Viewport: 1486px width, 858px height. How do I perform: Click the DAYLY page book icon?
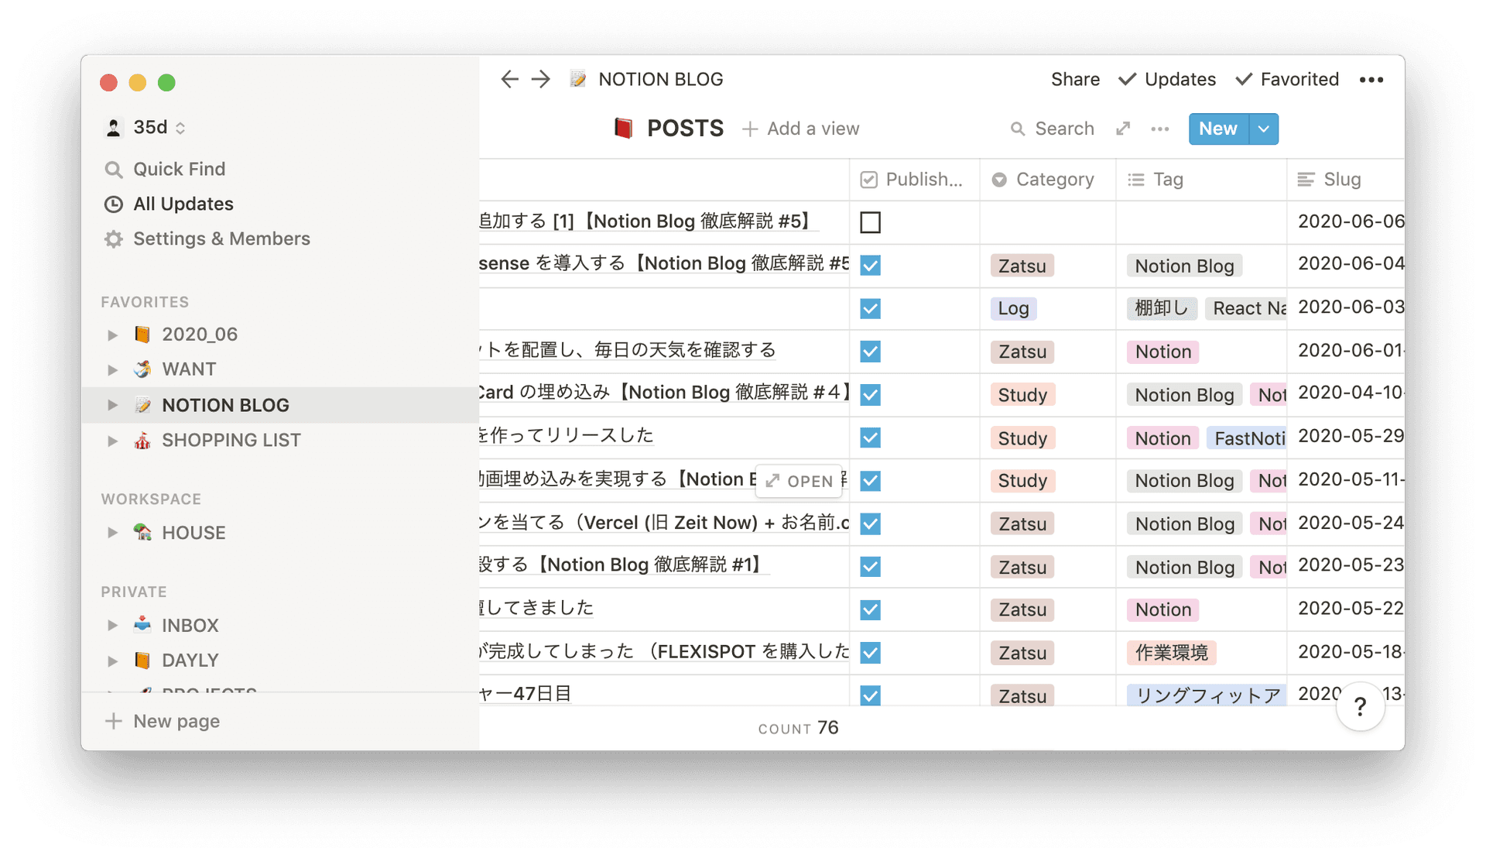tap(142, 661)
